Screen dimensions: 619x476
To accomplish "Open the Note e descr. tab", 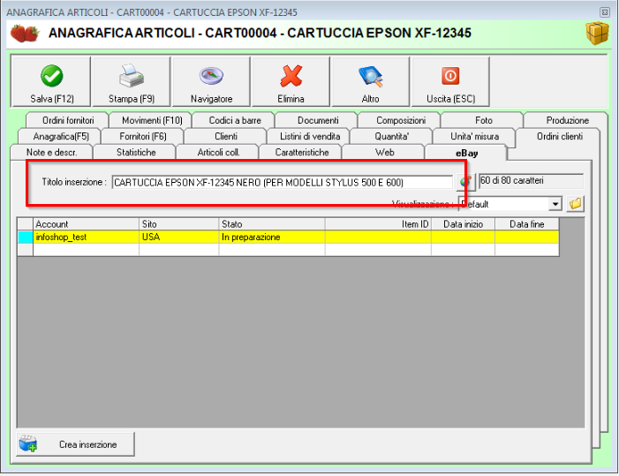I will coord(52,153).
